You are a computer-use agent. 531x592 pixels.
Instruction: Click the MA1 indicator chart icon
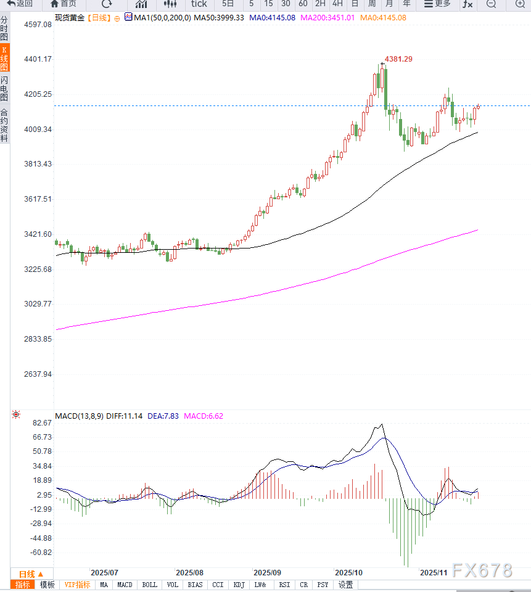point(128,17)
